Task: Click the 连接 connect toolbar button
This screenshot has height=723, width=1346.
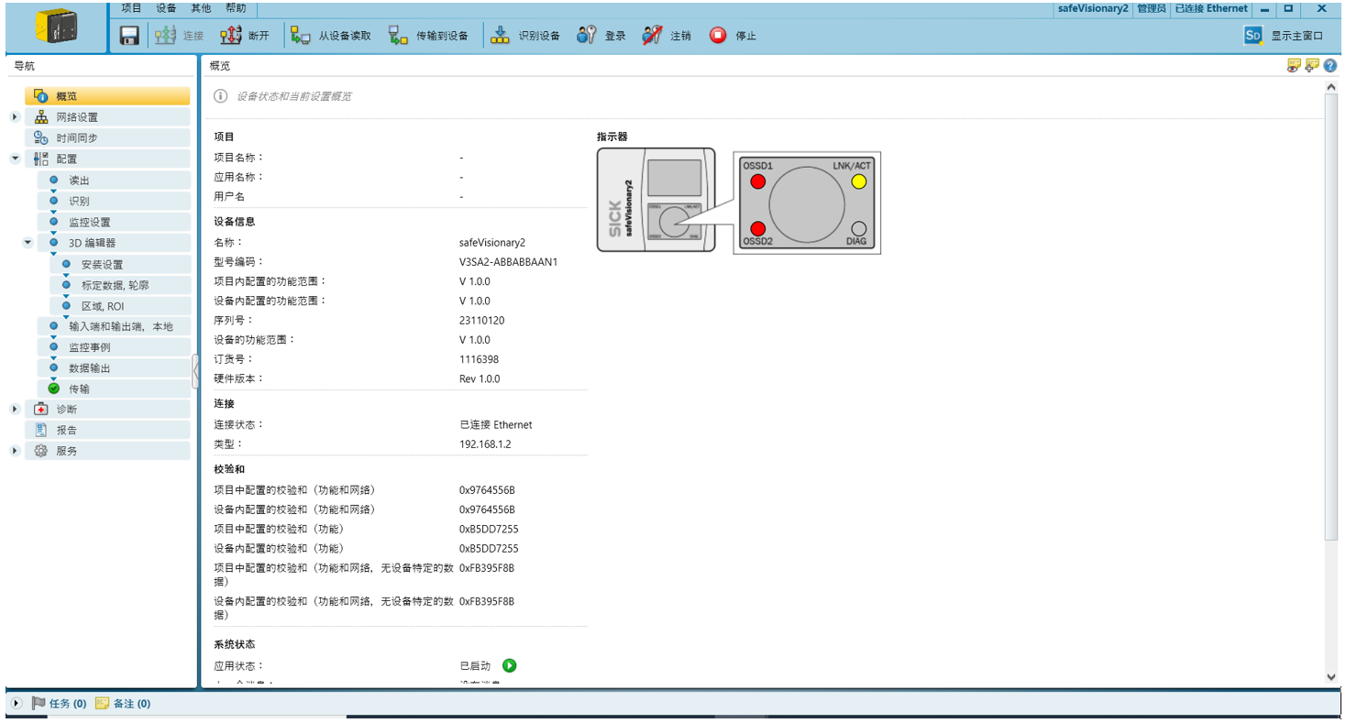Action: pyautogui.click(x=180, y=36)
